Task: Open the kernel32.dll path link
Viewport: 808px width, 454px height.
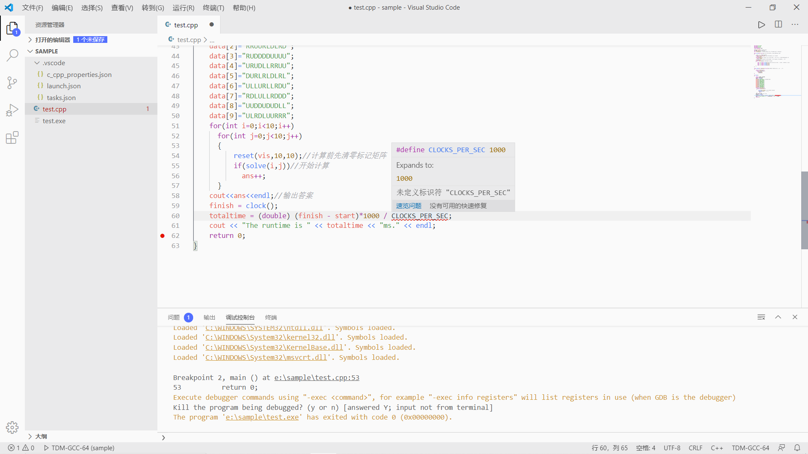Action: click(270, 337)
